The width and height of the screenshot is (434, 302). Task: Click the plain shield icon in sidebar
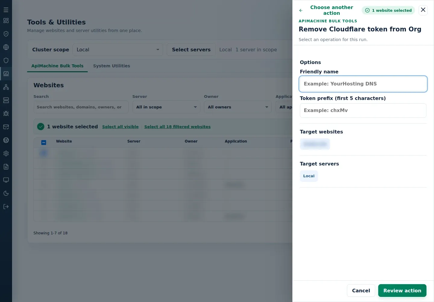point(6,60)
